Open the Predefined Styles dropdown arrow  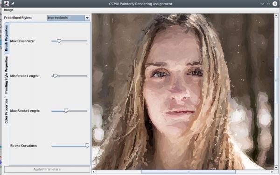(x=87, y=18)
